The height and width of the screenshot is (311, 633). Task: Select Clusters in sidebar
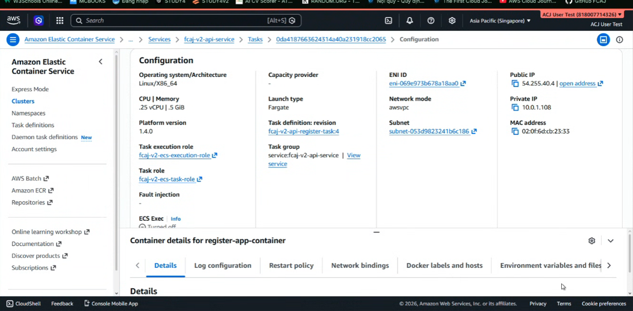[x=23, y=101]
